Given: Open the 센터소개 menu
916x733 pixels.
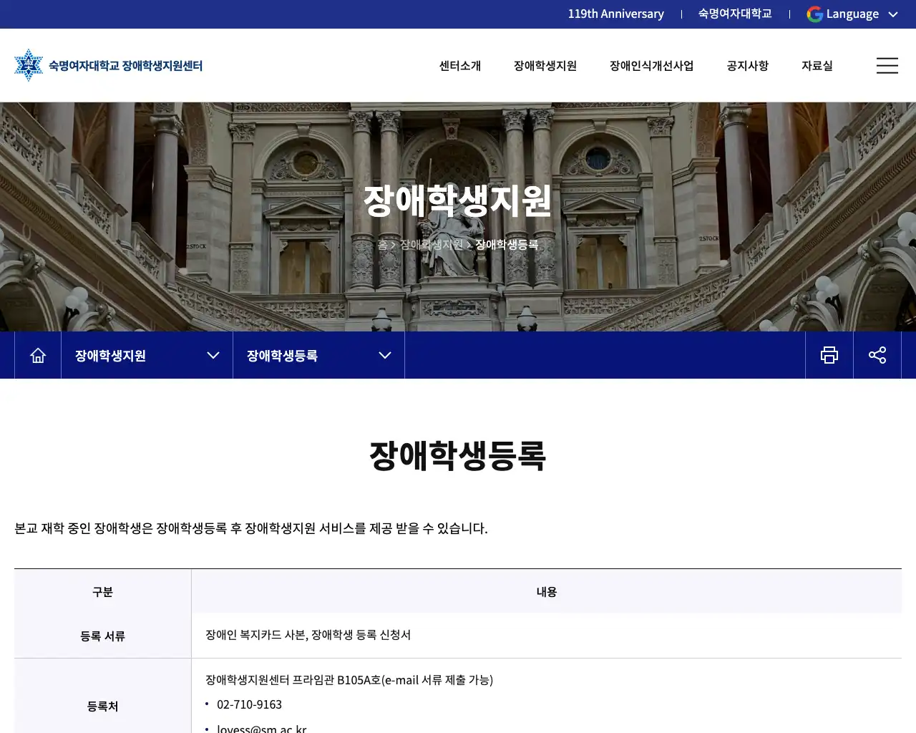Looking at the screenshot, I should pyautogui.click(x=460, y=66).
